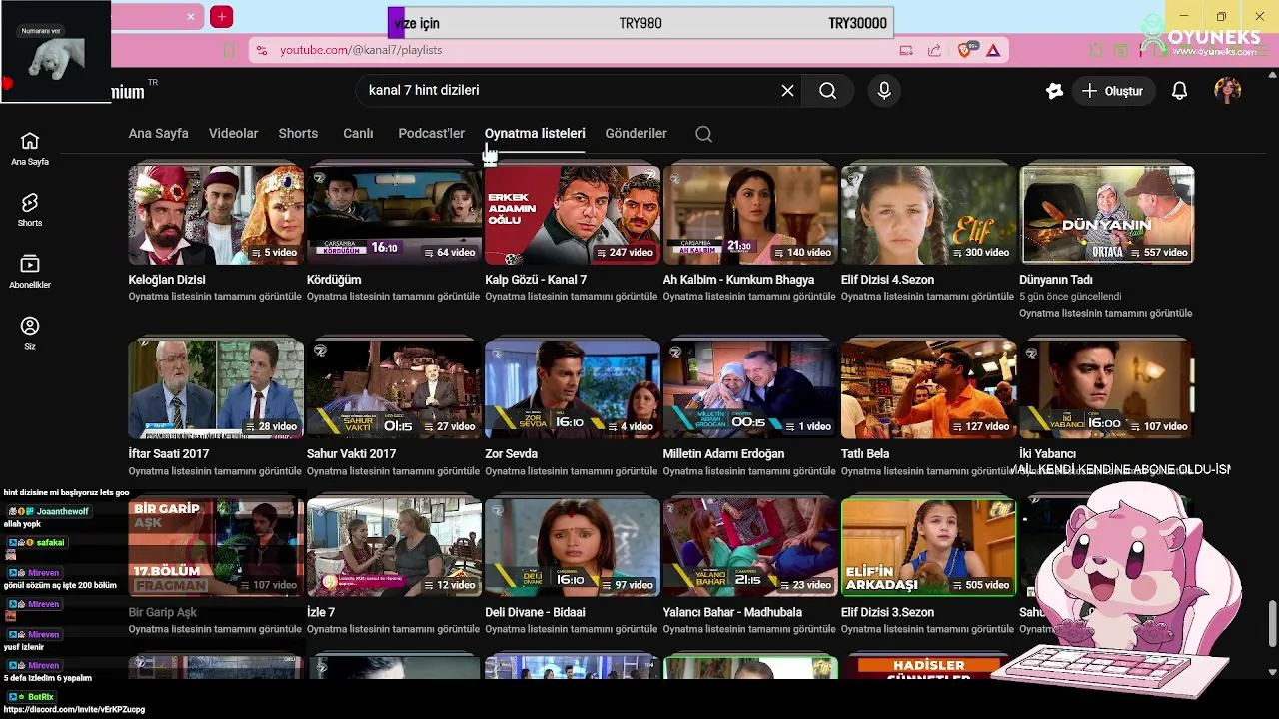Open the Tatlı Bela playlist thumbnail

coord(928,388)
